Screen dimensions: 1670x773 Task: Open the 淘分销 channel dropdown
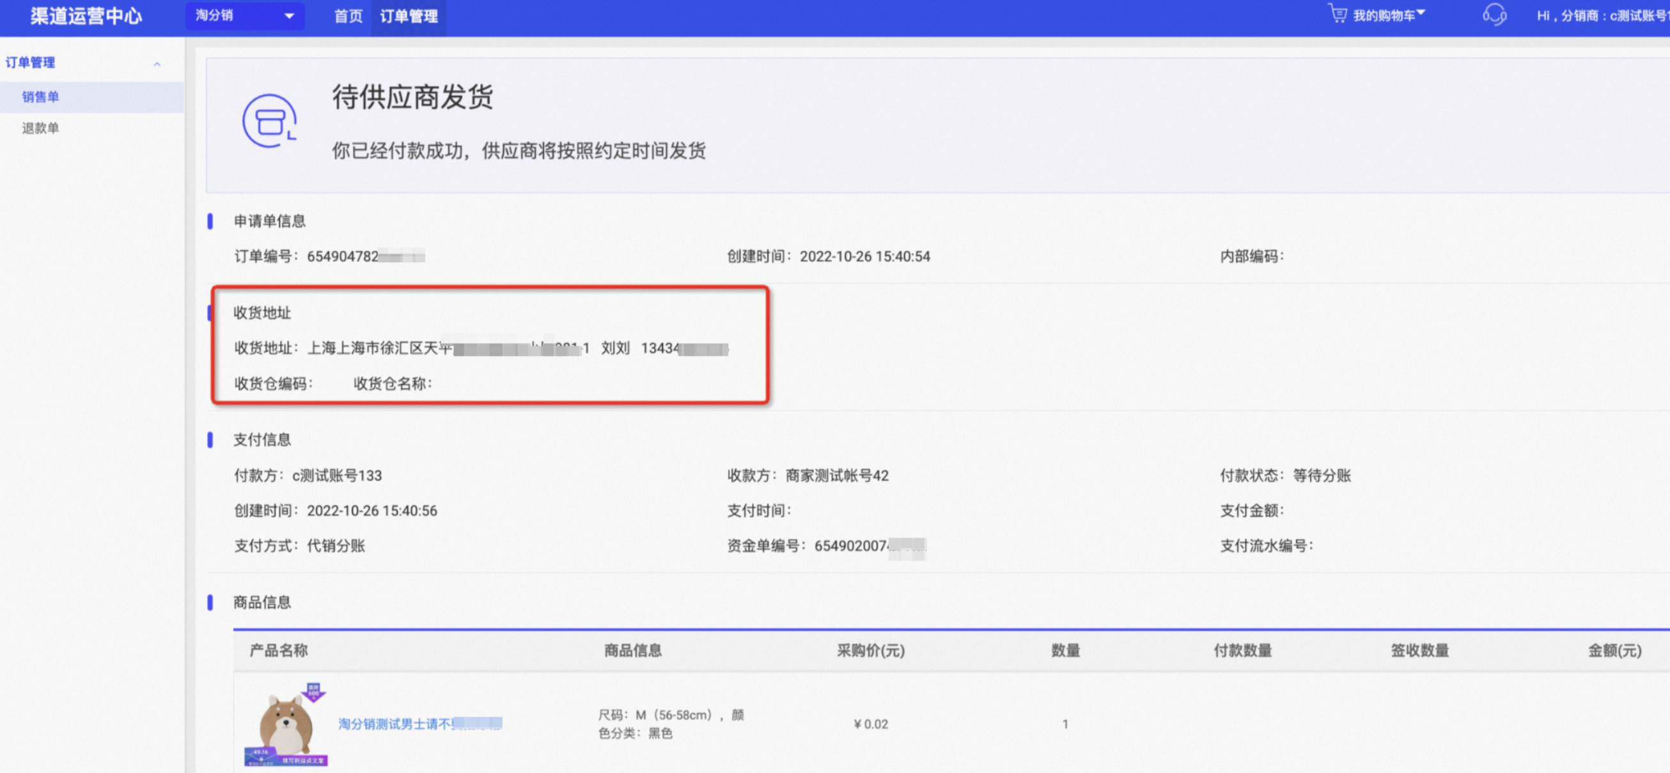pos(244,15)
